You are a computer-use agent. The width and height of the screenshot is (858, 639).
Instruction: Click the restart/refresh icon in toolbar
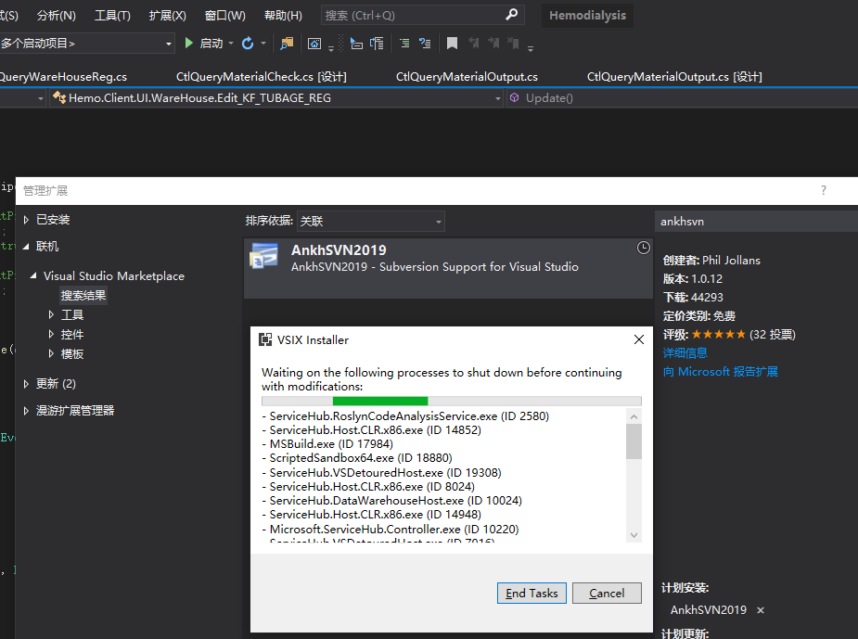pos(248,44)
